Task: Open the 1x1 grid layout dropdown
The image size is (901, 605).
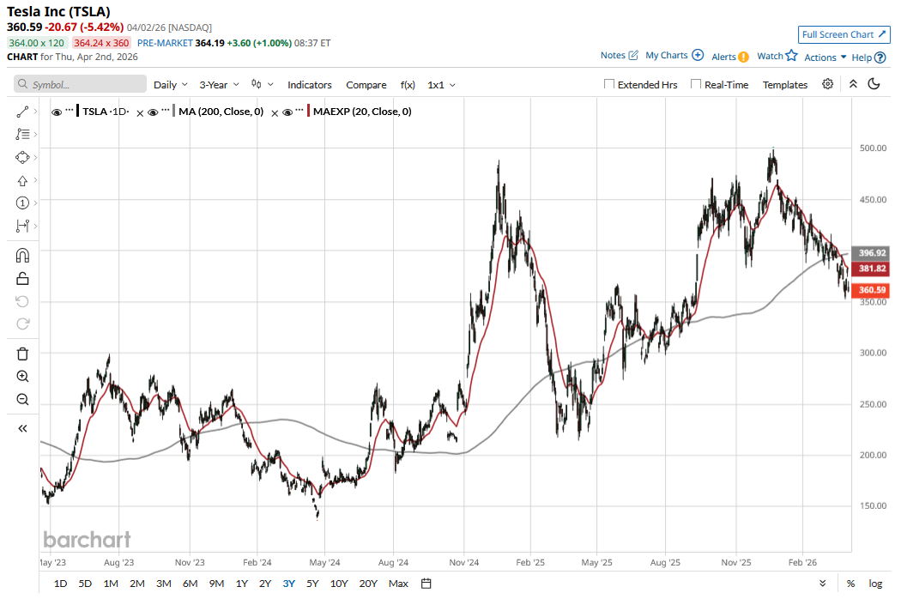Action: click(x=441, y=84)
